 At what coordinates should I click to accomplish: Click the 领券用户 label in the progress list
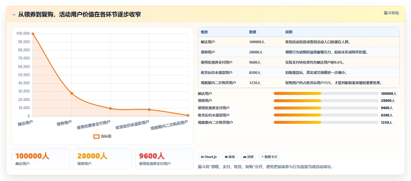point(205,101)
